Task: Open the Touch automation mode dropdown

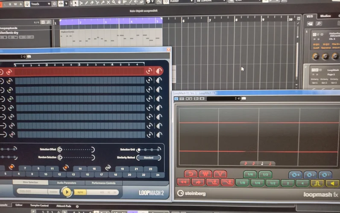Action: coord(40,4)
